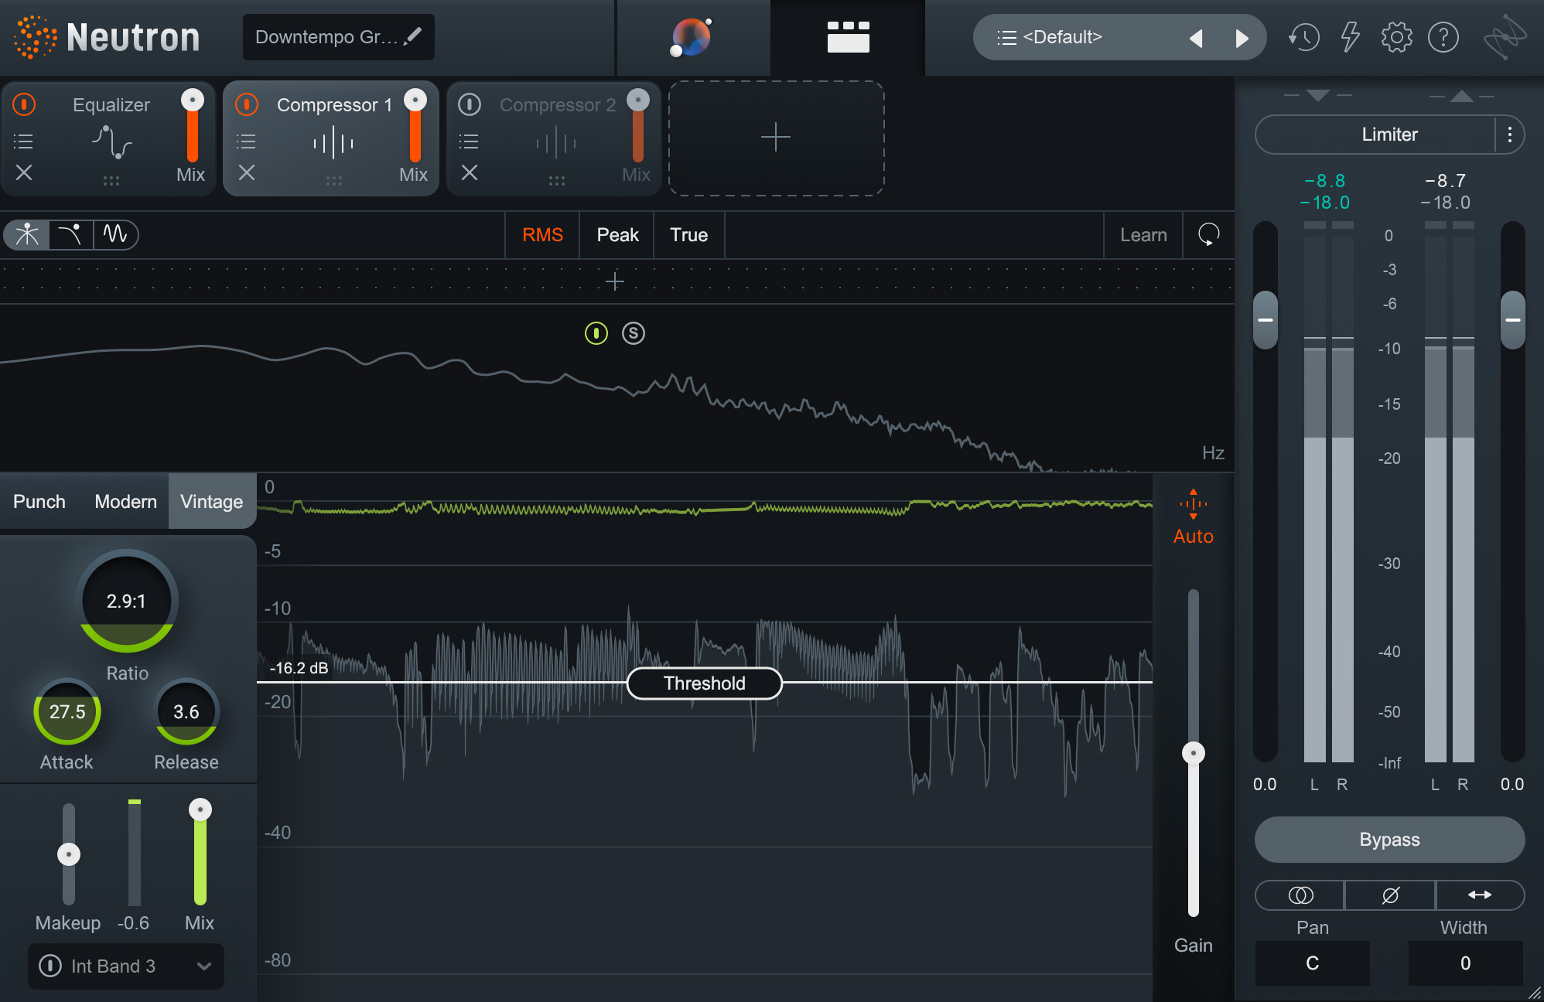This screenshot has width=1544, height=1002.
Task: Switch level detection to RMS
Action: (x=542, y=235)
